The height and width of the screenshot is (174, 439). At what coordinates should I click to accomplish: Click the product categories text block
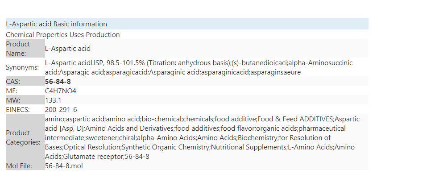tap(202, 137)
